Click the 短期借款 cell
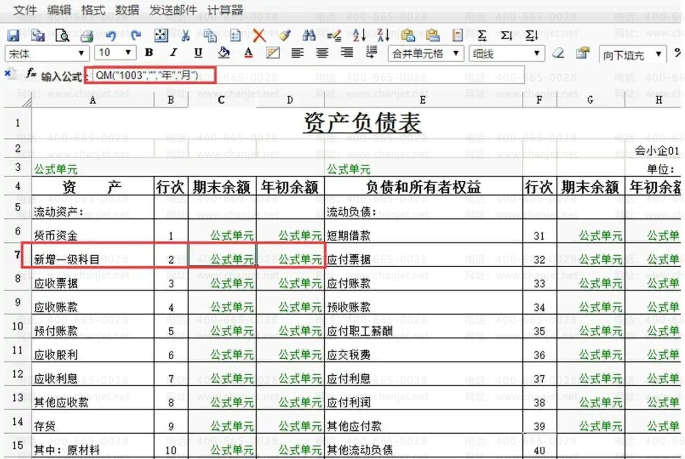Image resolution: width=685 pixels, height=459 pixels. point(423,231)
